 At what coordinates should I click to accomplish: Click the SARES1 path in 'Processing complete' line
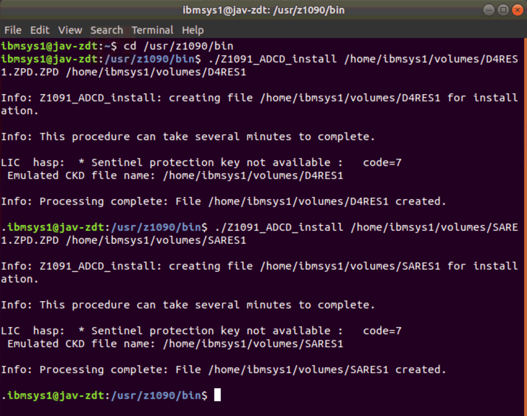(x=298, y=370)
